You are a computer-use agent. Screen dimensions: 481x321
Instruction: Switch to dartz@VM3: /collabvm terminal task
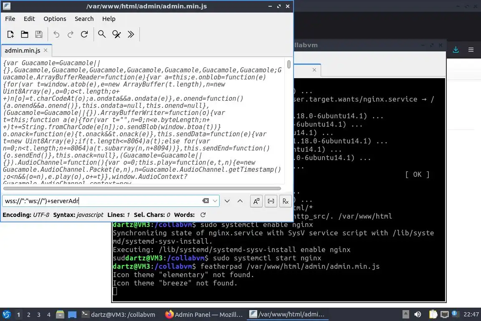119,315
